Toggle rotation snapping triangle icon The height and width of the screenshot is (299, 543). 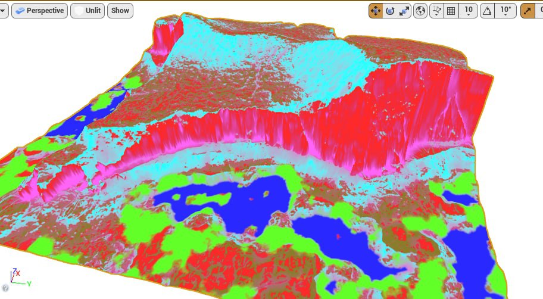[487, 11]
